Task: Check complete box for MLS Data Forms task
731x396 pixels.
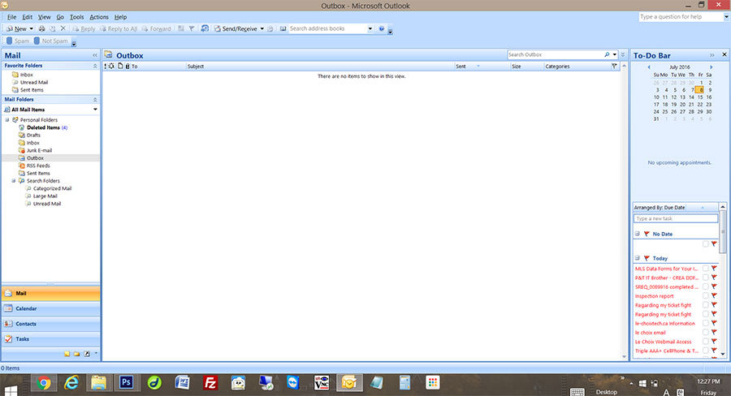Action: click(705, 269)
